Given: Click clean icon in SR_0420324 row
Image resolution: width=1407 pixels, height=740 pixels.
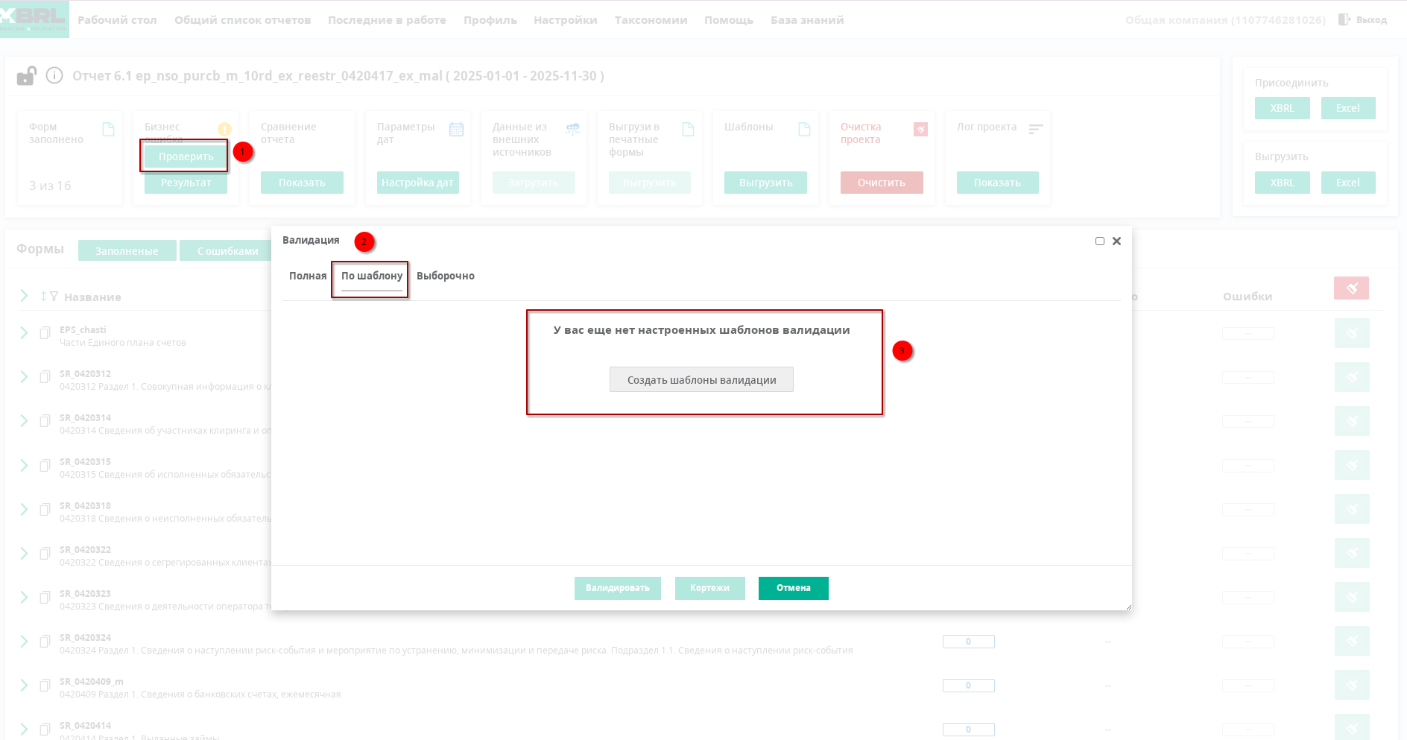Looking at the screenshot, I should coord(1351,642).
